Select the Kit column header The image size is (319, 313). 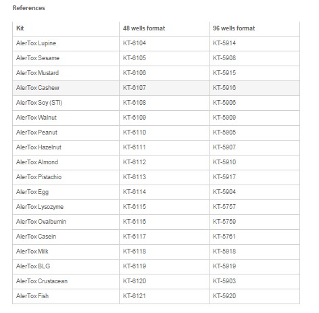tap(20, 28)
